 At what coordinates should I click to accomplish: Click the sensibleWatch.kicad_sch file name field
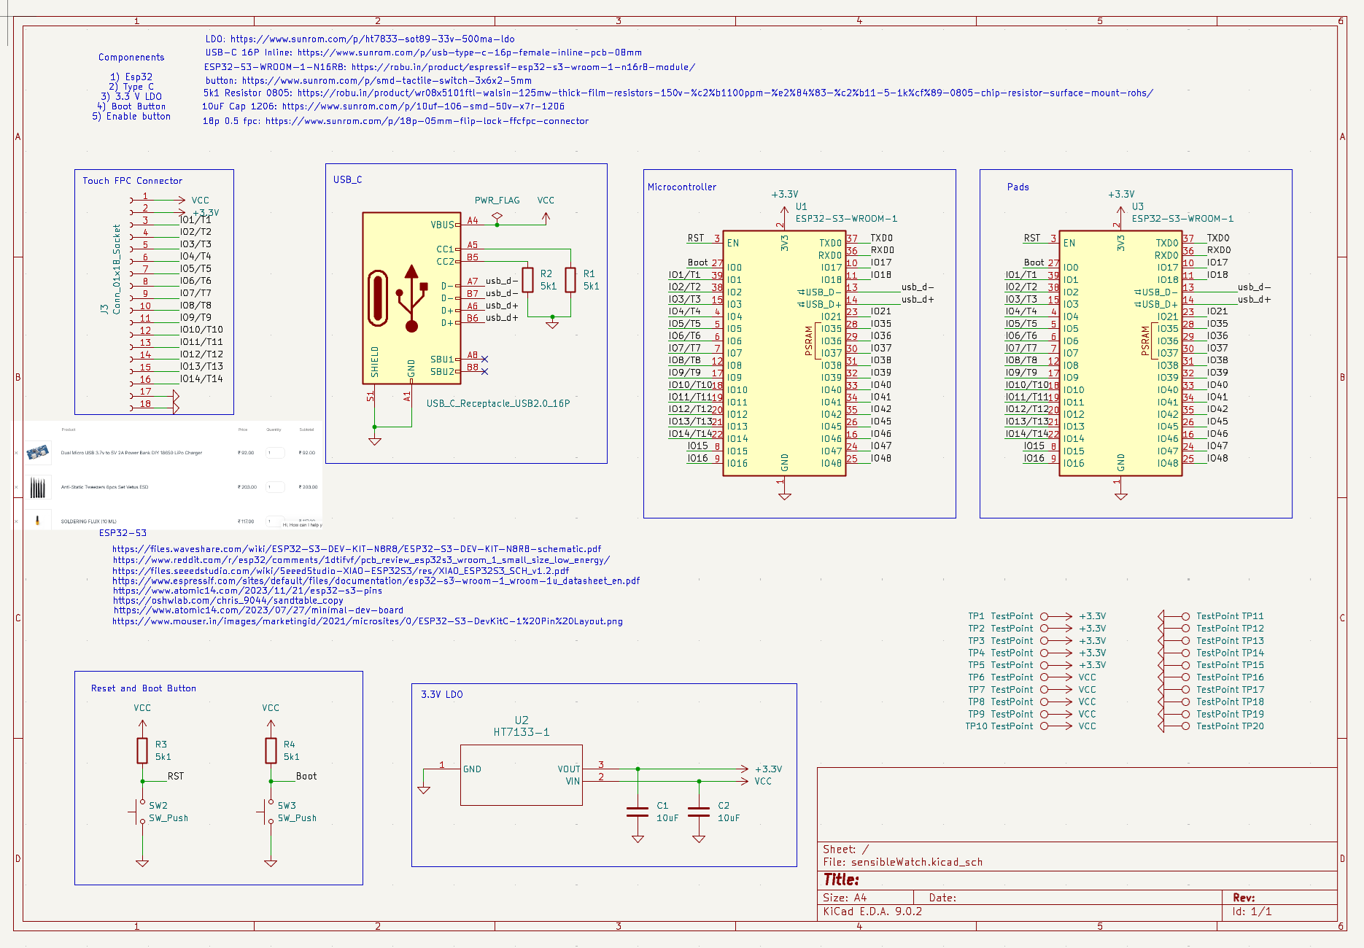point(916,862)
